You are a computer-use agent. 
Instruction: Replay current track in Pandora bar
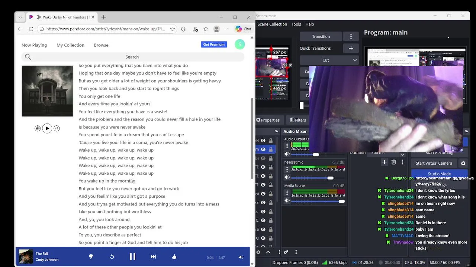pos(112,257)
